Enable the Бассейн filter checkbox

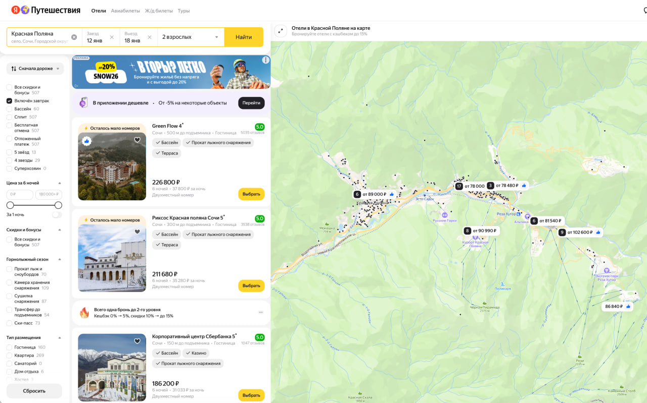(x=9, y=109)
